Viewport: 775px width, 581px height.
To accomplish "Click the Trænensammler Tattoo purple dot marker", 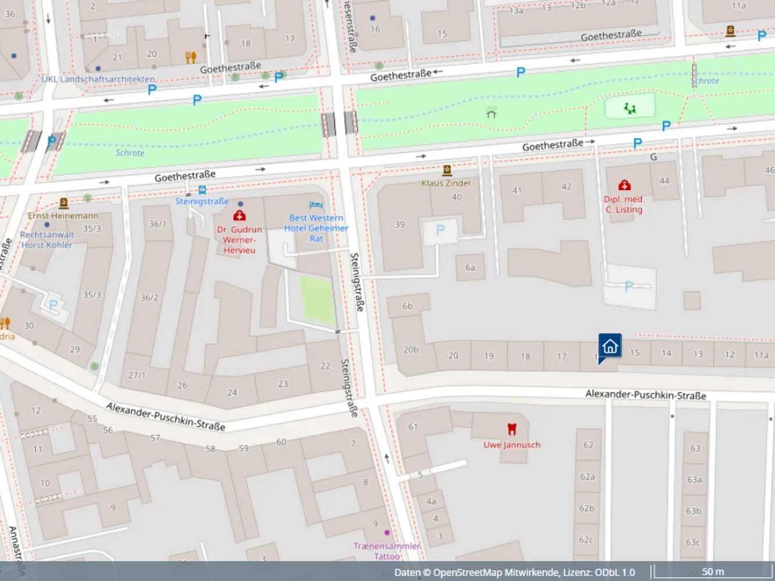I will point(387,533).
